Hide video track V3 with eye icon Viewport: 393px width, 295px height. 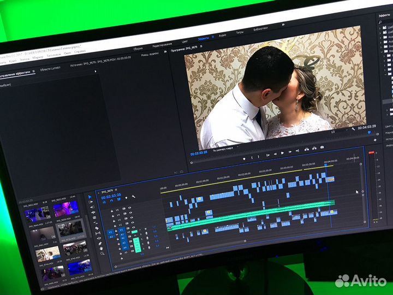(x=132, y=218)
